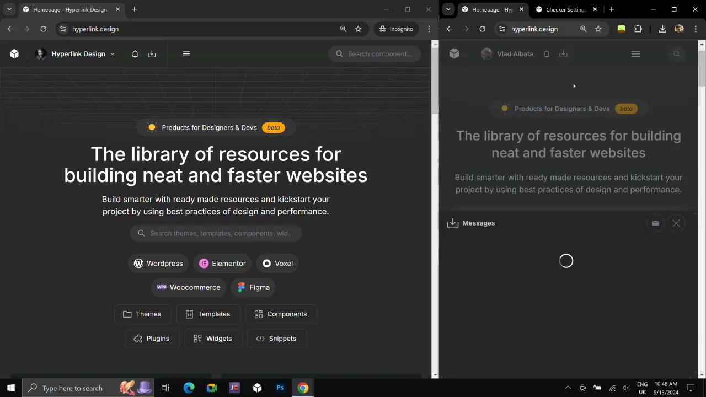The height and width of the screenshot is (397, 706).
Task: Click taskbar Type here to search box
Action: pos(88,388)
